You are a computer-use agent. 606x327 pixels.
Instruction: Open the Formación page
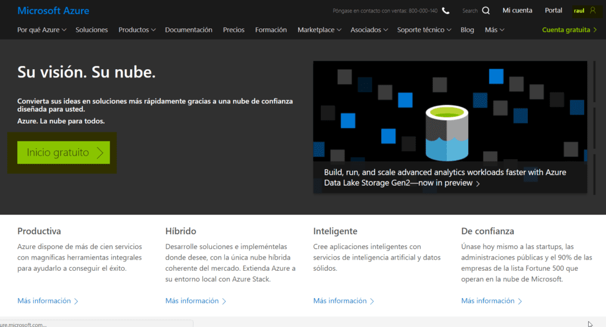click(271, 30)
